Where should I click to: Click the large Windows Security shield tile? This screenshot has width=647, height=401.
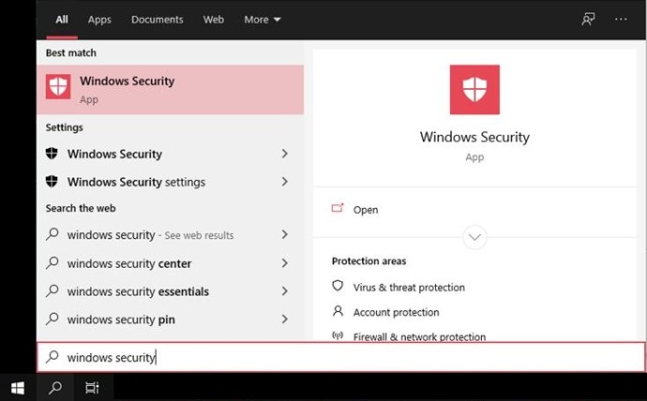[x=474, y=89]
